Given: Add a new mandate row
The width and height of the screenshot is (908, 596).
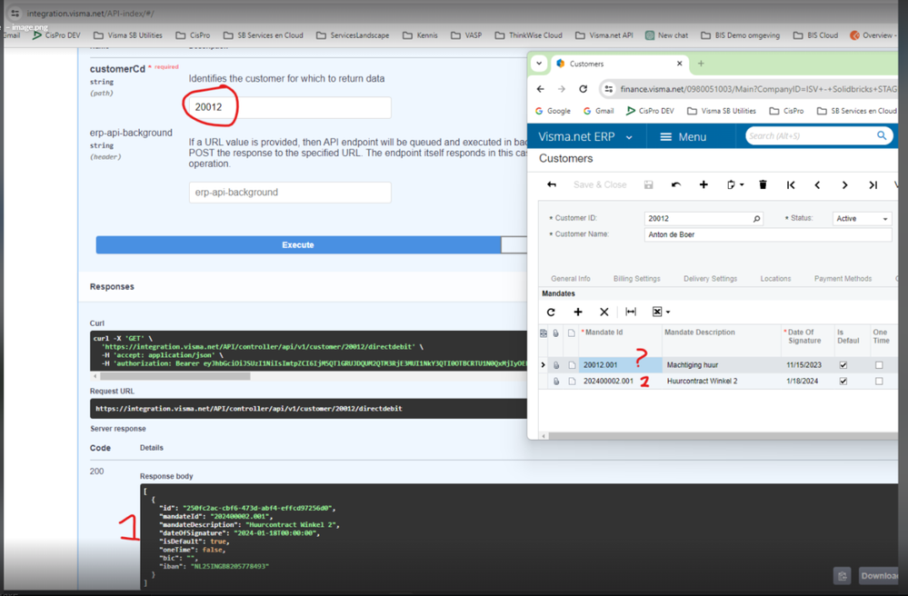Looking at the screenshot, I should click(x=578, y=312).
